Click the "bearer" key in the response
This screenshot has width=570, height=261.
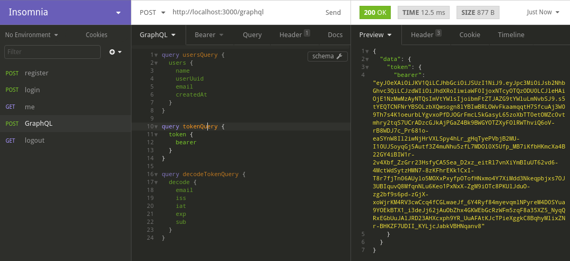click(x=407, y=75)
